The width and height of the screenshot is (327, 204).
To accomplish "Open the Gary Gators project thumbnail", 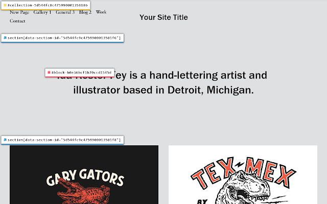I will point(84,174).
